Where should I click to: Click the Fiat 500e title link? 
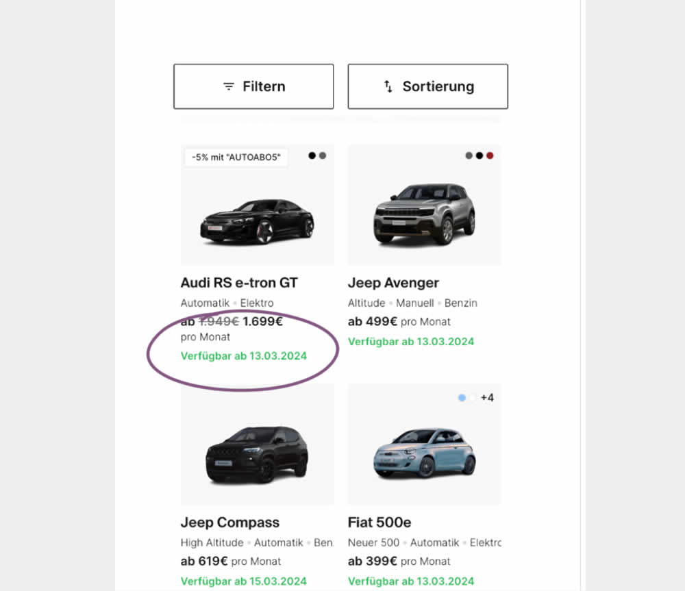pos(379,523)
